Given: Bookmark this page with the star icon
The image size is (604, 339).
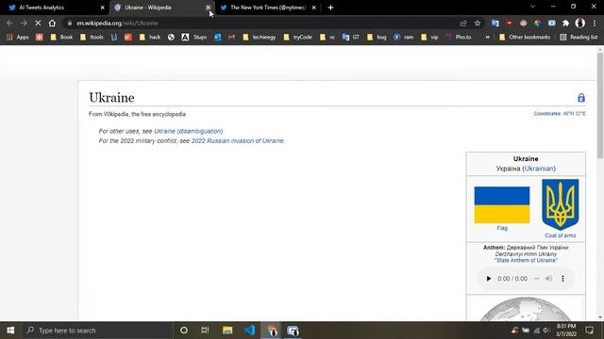Looking at the screenshot, I should 478,23.
